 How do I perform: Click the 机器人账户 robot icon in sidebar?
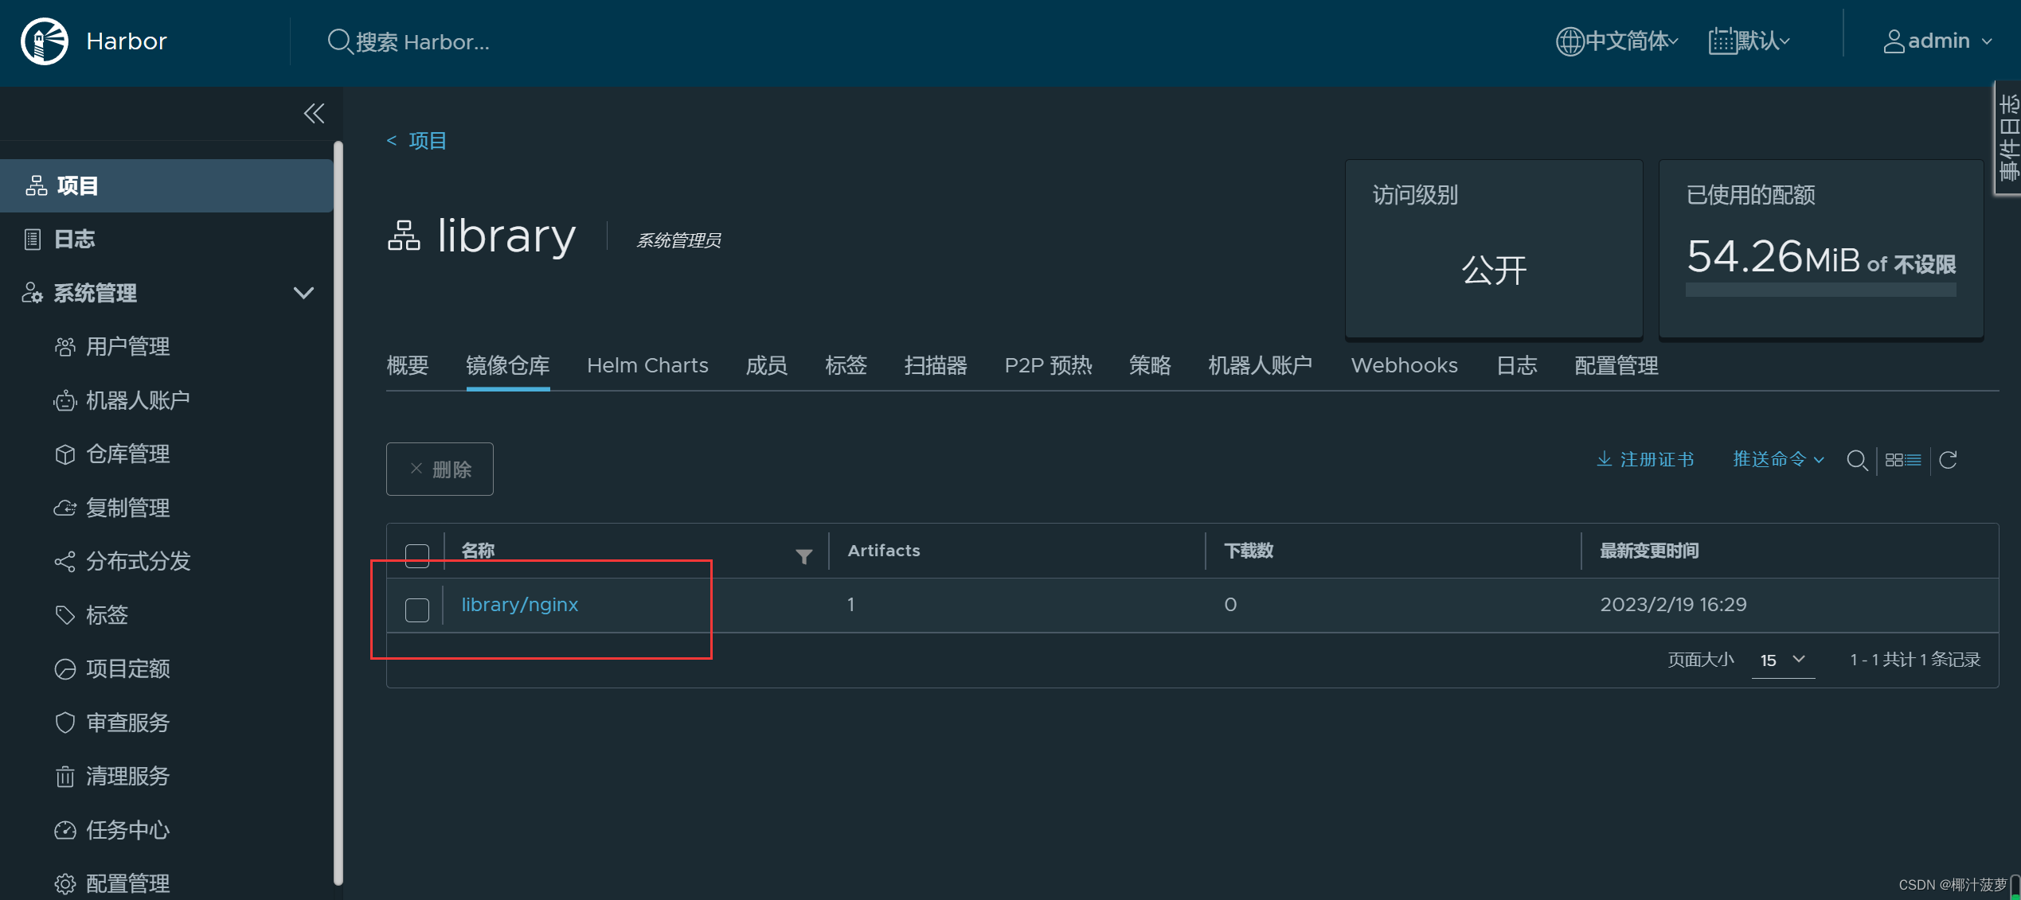65,400
